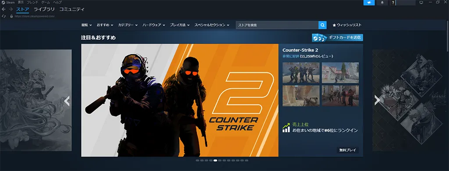Go back with the left arrow icon

pos(4,9)
